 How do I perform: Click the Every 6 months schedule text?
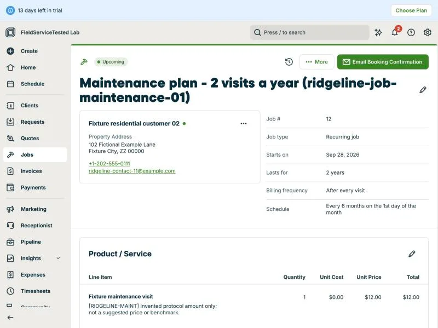pos(371,209)
